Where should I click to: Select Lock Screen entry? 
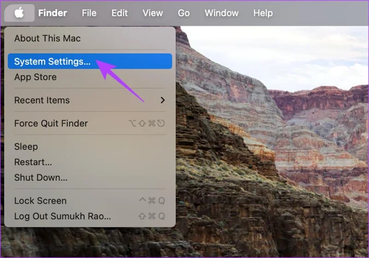[x=90, y=201]
